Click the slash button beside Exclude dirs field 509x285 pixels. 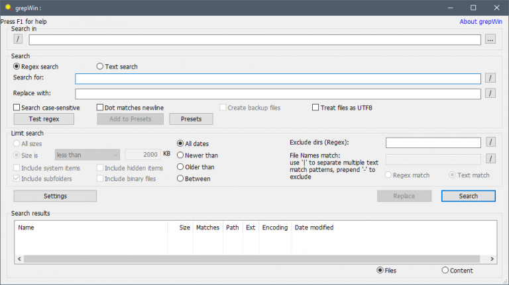[490, 142]
